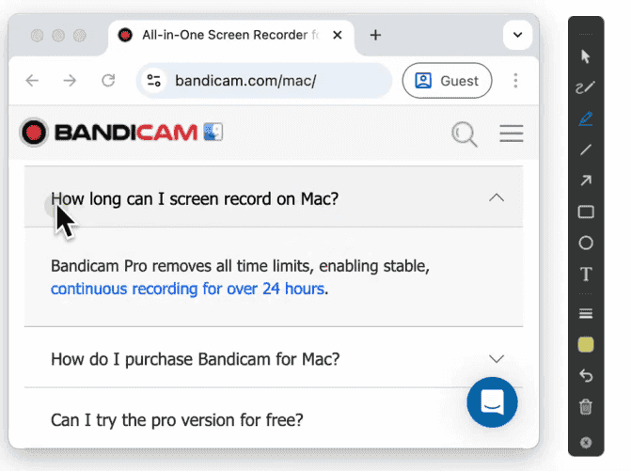The height and width of the screenshot is (471, 631).
Task: Collapse the 'How long can I screen record' question
Action: [x=497, y=197]
